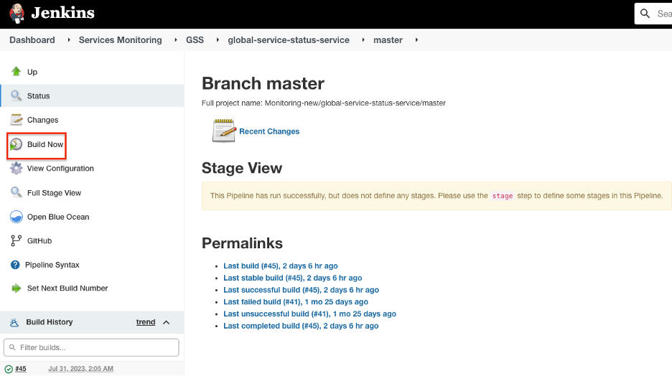Click the Changes notepad icon in sidebar
The height and width of the screenshot is (376, 672).
tap(17, 120)
